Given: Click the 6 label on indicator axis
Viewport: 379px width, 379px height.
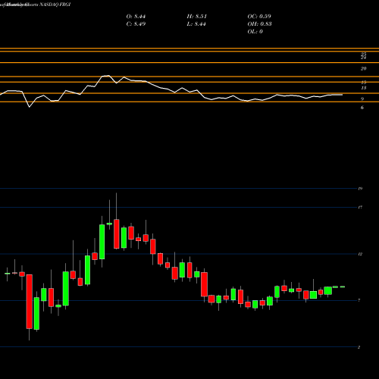Looking at the screenshot, I should pyautogui.click(x=362, y=108).
